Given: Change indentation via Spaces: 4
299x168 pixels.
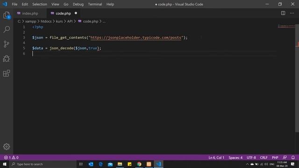Looking at the screenshot, I should tap(235, 158).
